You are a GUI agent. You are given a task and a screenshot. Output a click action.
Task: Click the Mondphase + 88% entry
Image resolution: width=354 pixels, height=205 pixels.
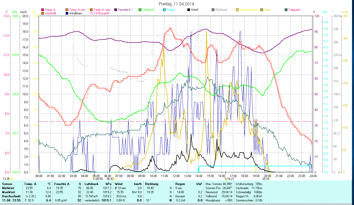(219, 200)
